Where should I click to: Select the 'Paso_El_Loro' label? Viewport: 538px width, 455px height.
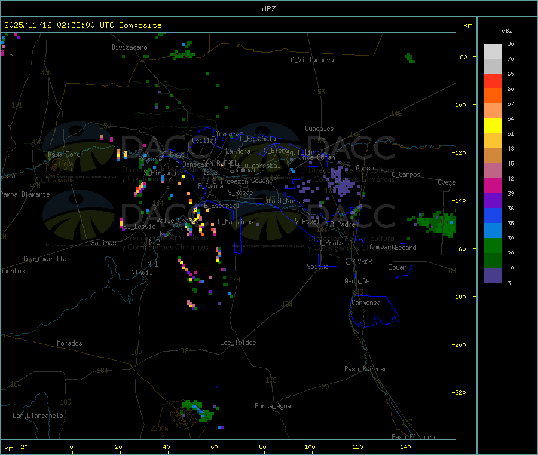[413, 437]
